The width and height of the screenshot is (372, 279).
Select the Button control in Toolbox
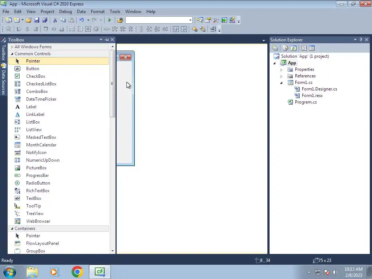pyautogui.click(x=58, y=69)
